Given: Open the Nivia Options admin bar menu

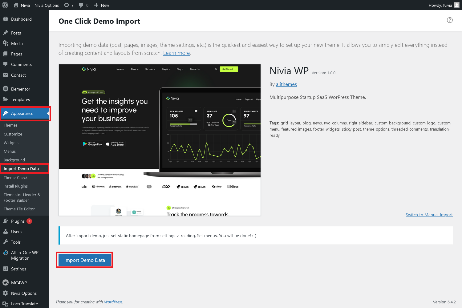Looking at the screenshot, I should pos(47,5).
